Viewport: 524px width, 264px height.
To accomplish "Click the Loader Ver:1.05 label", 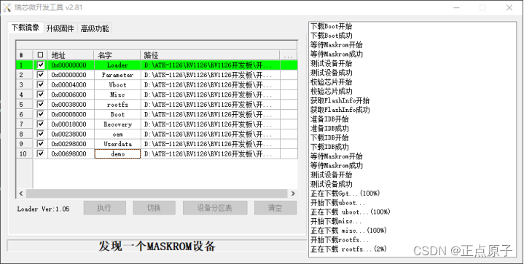I will tap(43, 209).
